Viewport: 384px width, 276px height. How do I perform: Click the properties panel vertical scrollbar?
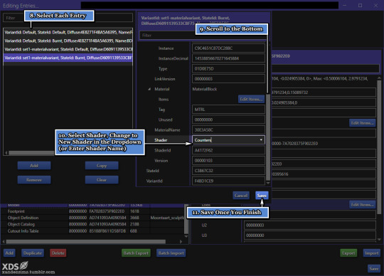[x=268, y=137]
